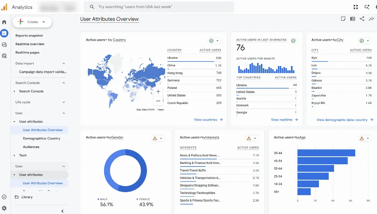Click View countries link
This screenshot has height=214, width=377.
205,119
